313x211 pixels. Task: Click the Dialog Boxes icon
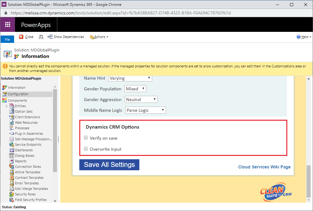pyautogui.click(x=12, y=156)
